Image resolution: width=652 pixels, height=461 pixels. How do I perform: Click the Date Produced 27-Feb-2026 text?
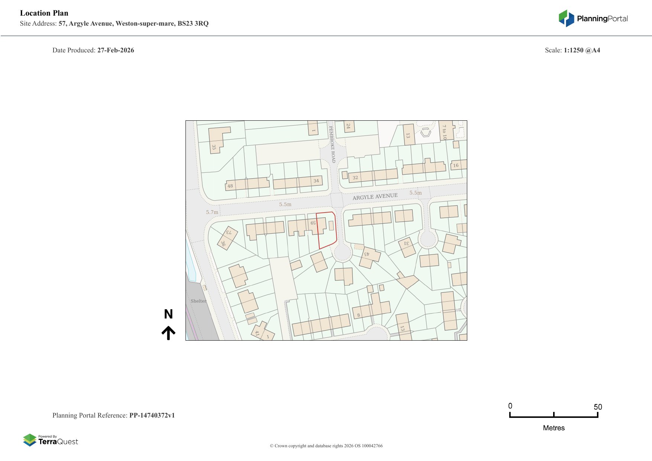pyautogui.click(x=93, y=50)
